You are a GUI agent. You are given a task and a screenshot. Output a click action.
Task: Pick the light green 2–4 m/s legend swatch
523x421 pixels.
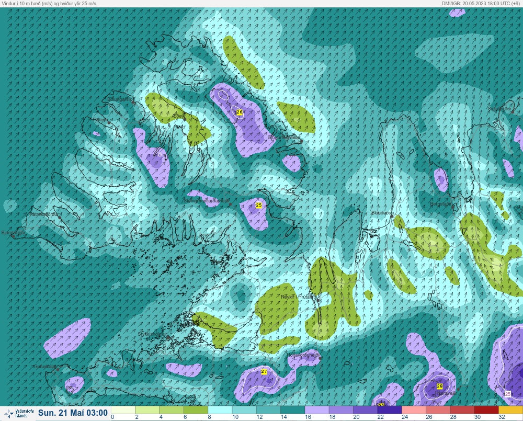tap(147, 409)
